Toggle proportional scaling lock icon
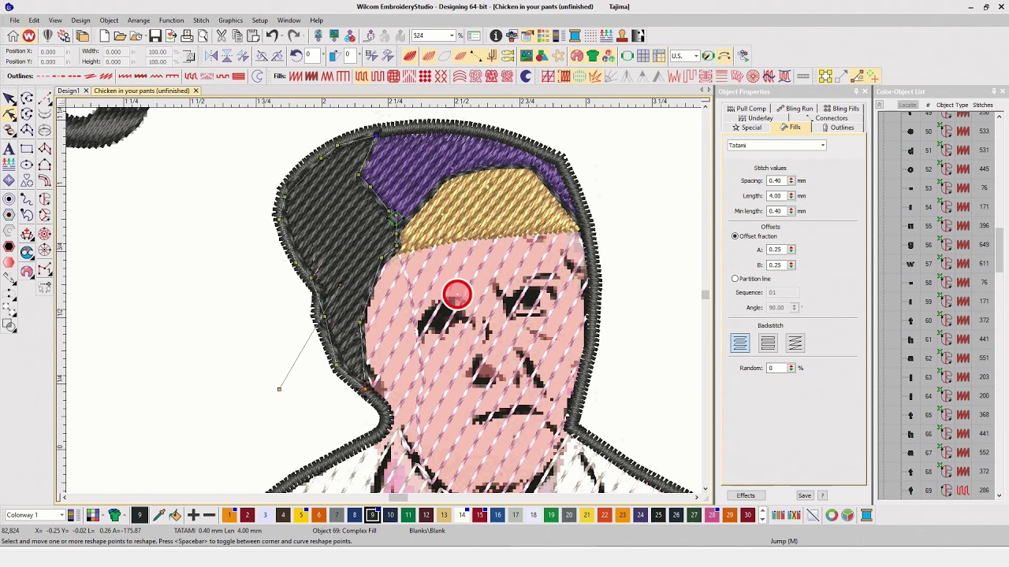 pos(189,57)
